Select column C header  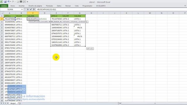[x=33, y=13]
